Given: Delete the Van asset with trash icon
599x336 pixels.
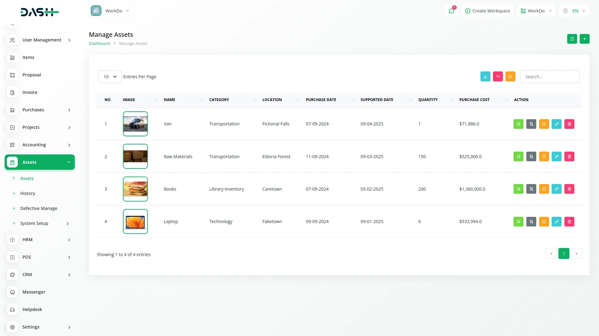Looking at the screenshot, I should [x=569, y=124].
